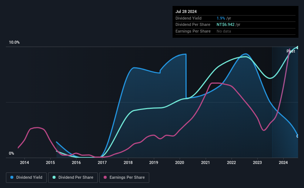Toggle the Earnings Per Share legend button

124,178
